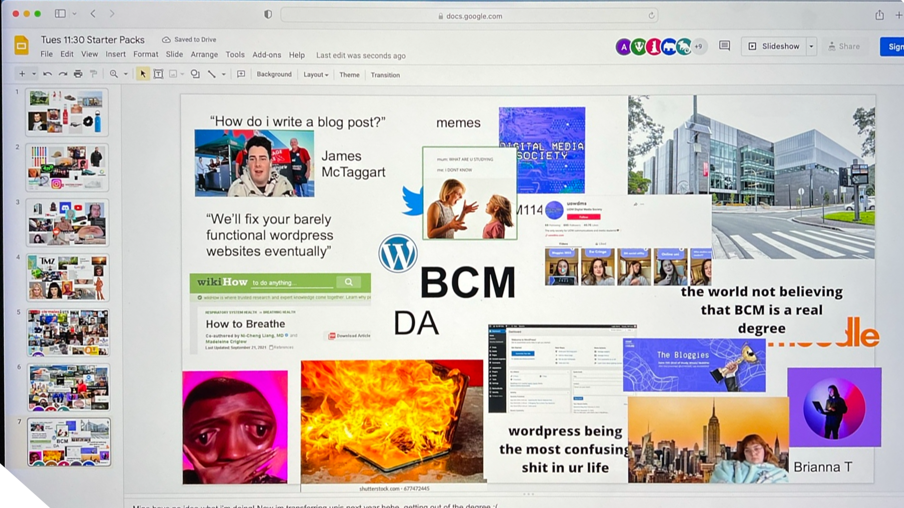Image resolution: width=904 pixels, height=508 pixels.
Task: Click the add comment icon
Action: coord(241,74)
